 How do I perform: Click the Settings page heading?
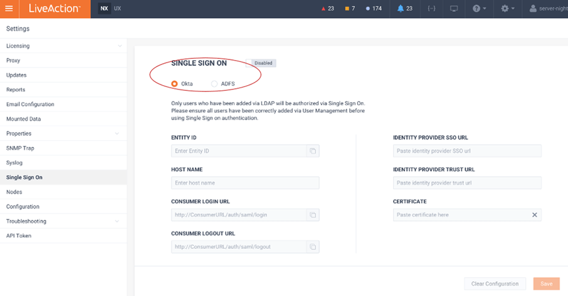18,29
